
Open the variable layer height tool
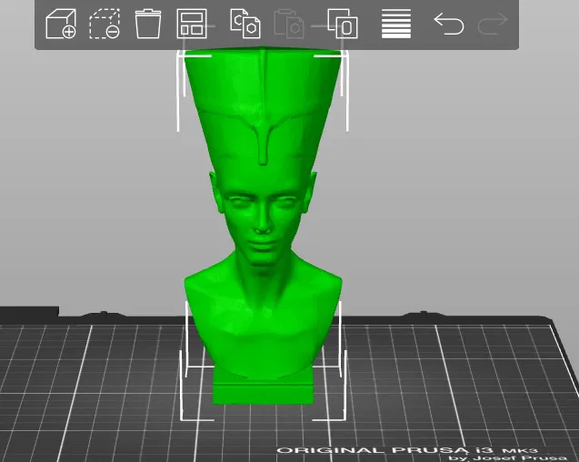396,24
